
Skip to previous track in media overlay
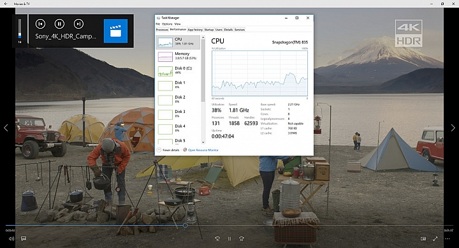[40, 24]
